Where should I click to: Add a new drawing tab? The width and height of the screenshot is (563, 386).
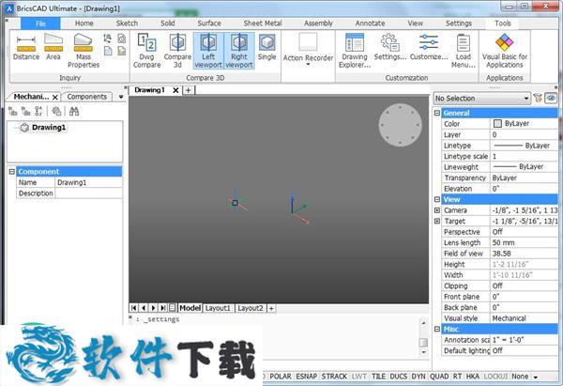[x=189, y=90]
